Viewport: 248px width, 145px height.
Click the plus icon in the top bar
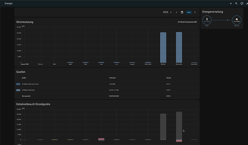[231, 3]
